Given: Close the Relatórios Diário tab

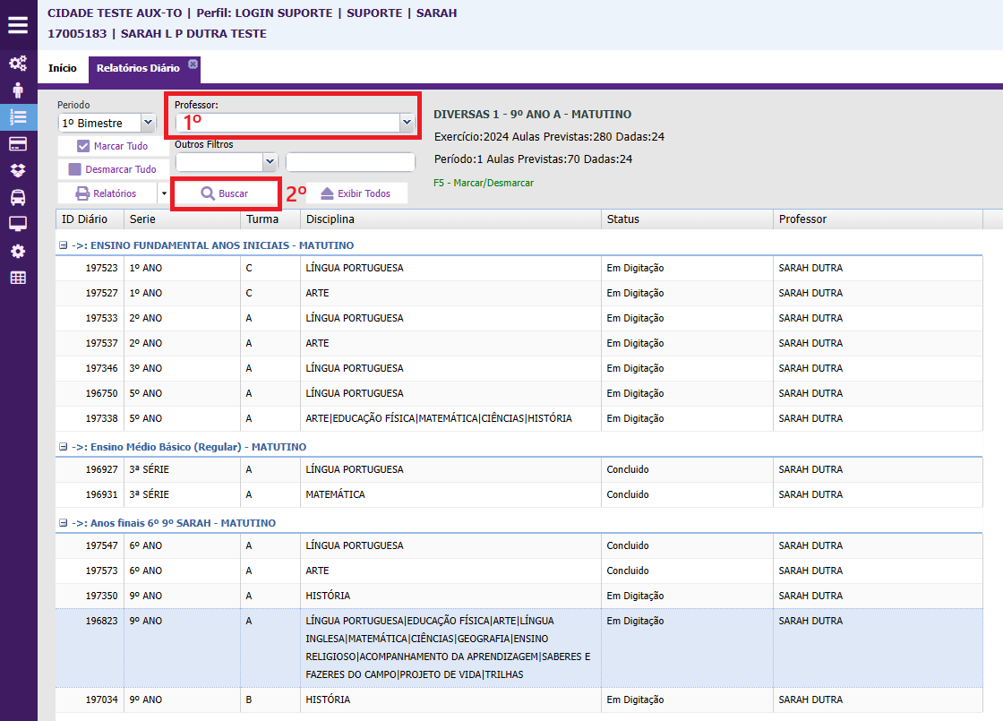Looking at the screenshot, I should click(x=193, y=64).
